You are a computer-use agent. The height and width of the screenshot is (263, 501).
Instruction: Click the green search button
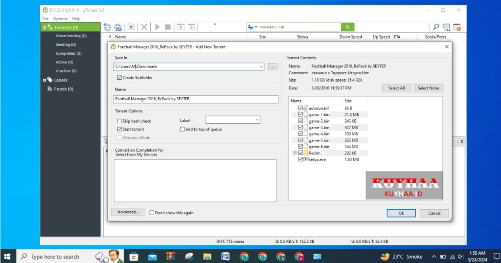(x=348, y=27)
